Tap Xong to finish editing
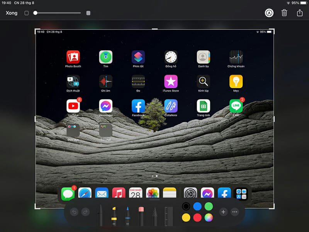The width and height of the screenshot is (309, 232). coord(12,13)
